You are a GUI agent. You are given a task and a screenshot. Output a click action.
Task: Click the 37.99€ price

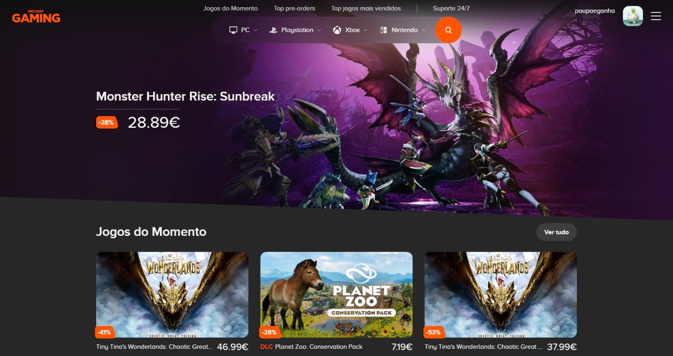[561, 346]
